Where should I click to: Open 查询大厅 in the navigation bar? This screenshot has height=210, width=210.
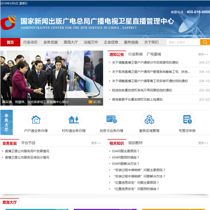tap(71, 42)
